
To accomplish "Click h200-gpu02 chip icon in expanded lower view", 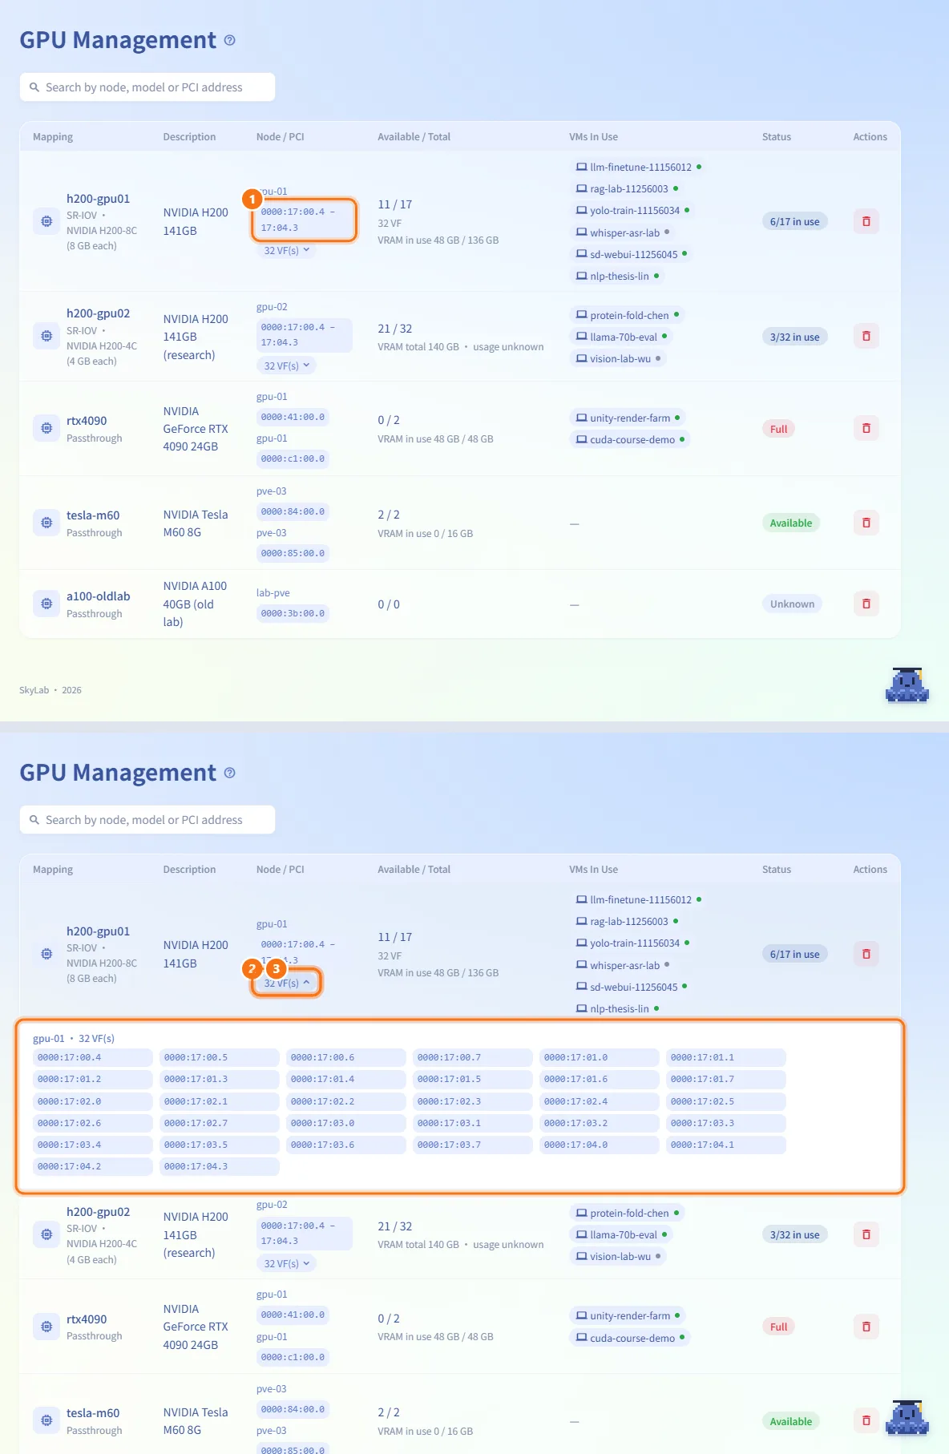I will 46,1234.
